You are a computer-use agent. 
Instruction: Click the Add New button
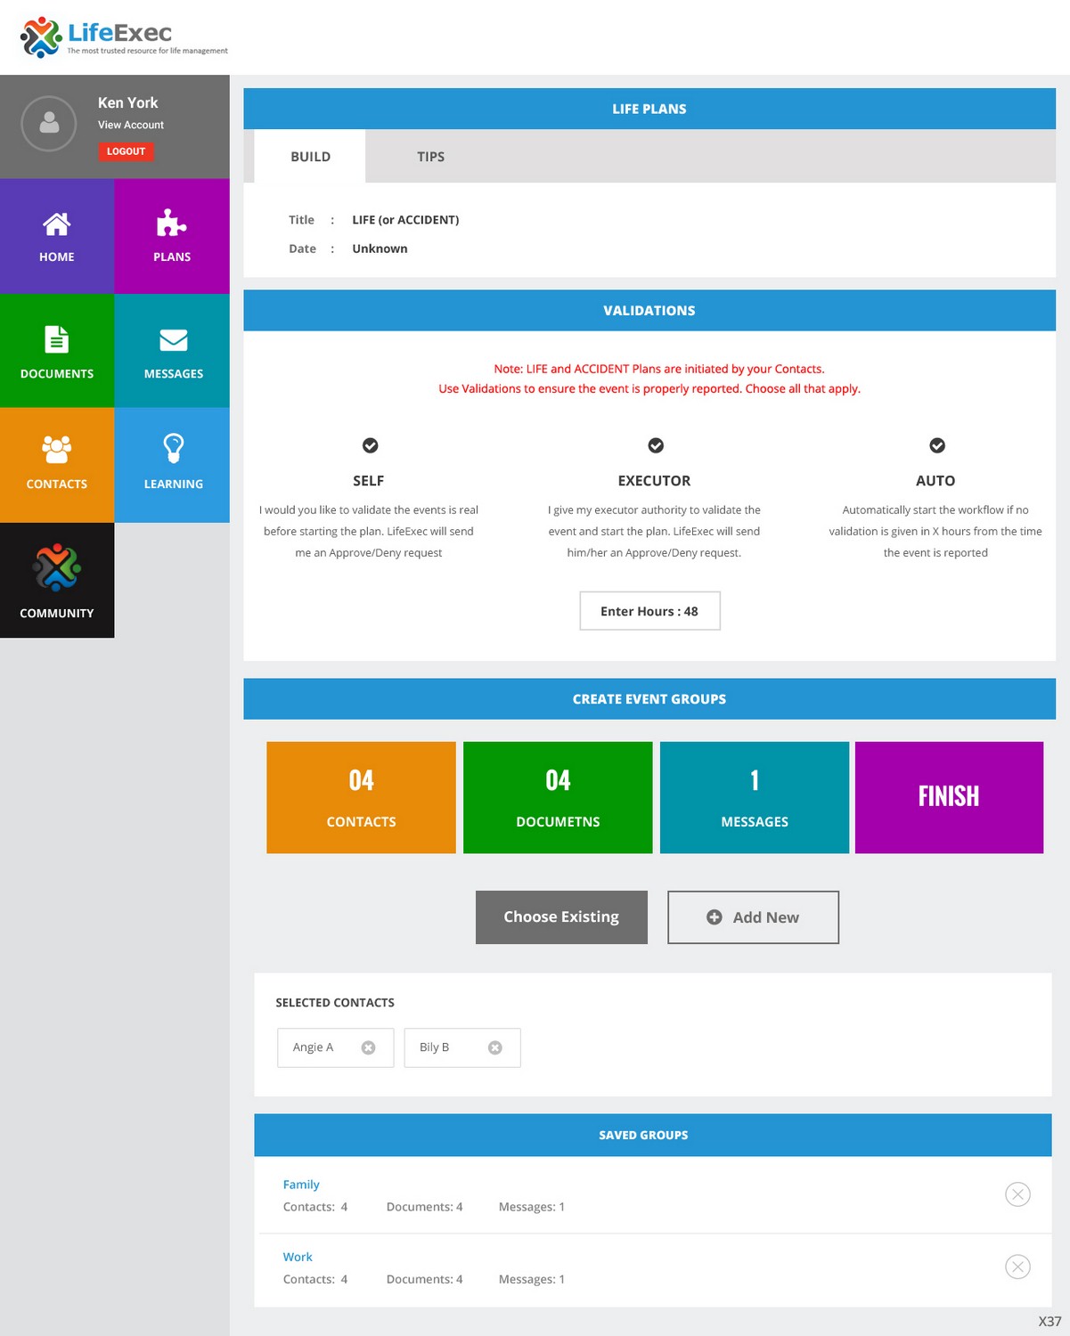click(753, 917)
